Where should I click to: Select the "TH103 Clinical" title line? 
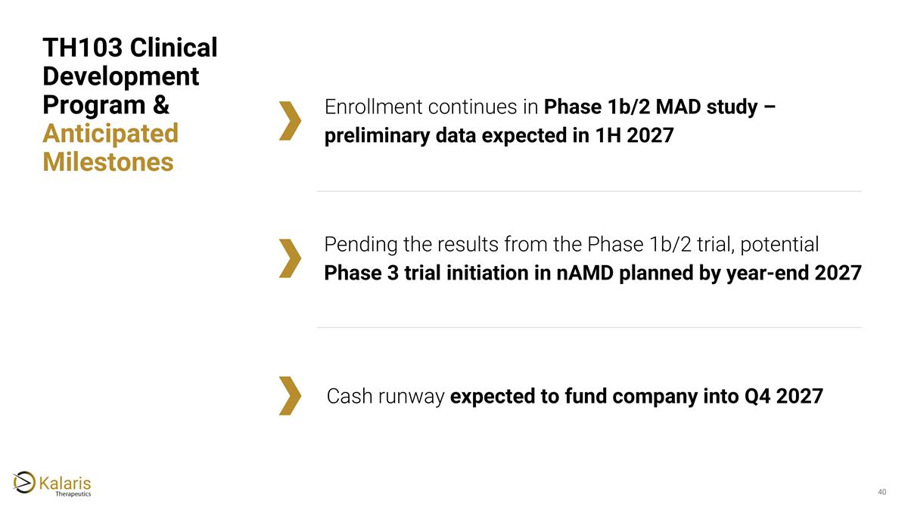click(130, 48)
